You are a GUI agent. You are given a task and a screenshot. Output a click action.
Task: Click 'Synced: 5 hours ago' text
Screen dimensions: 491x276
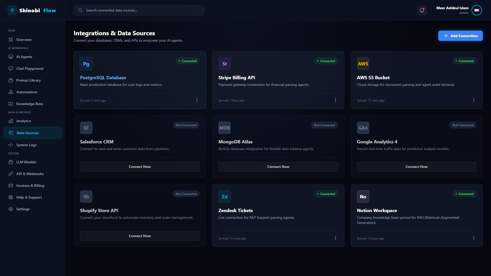pyautogui.click(x=370, y=238)
